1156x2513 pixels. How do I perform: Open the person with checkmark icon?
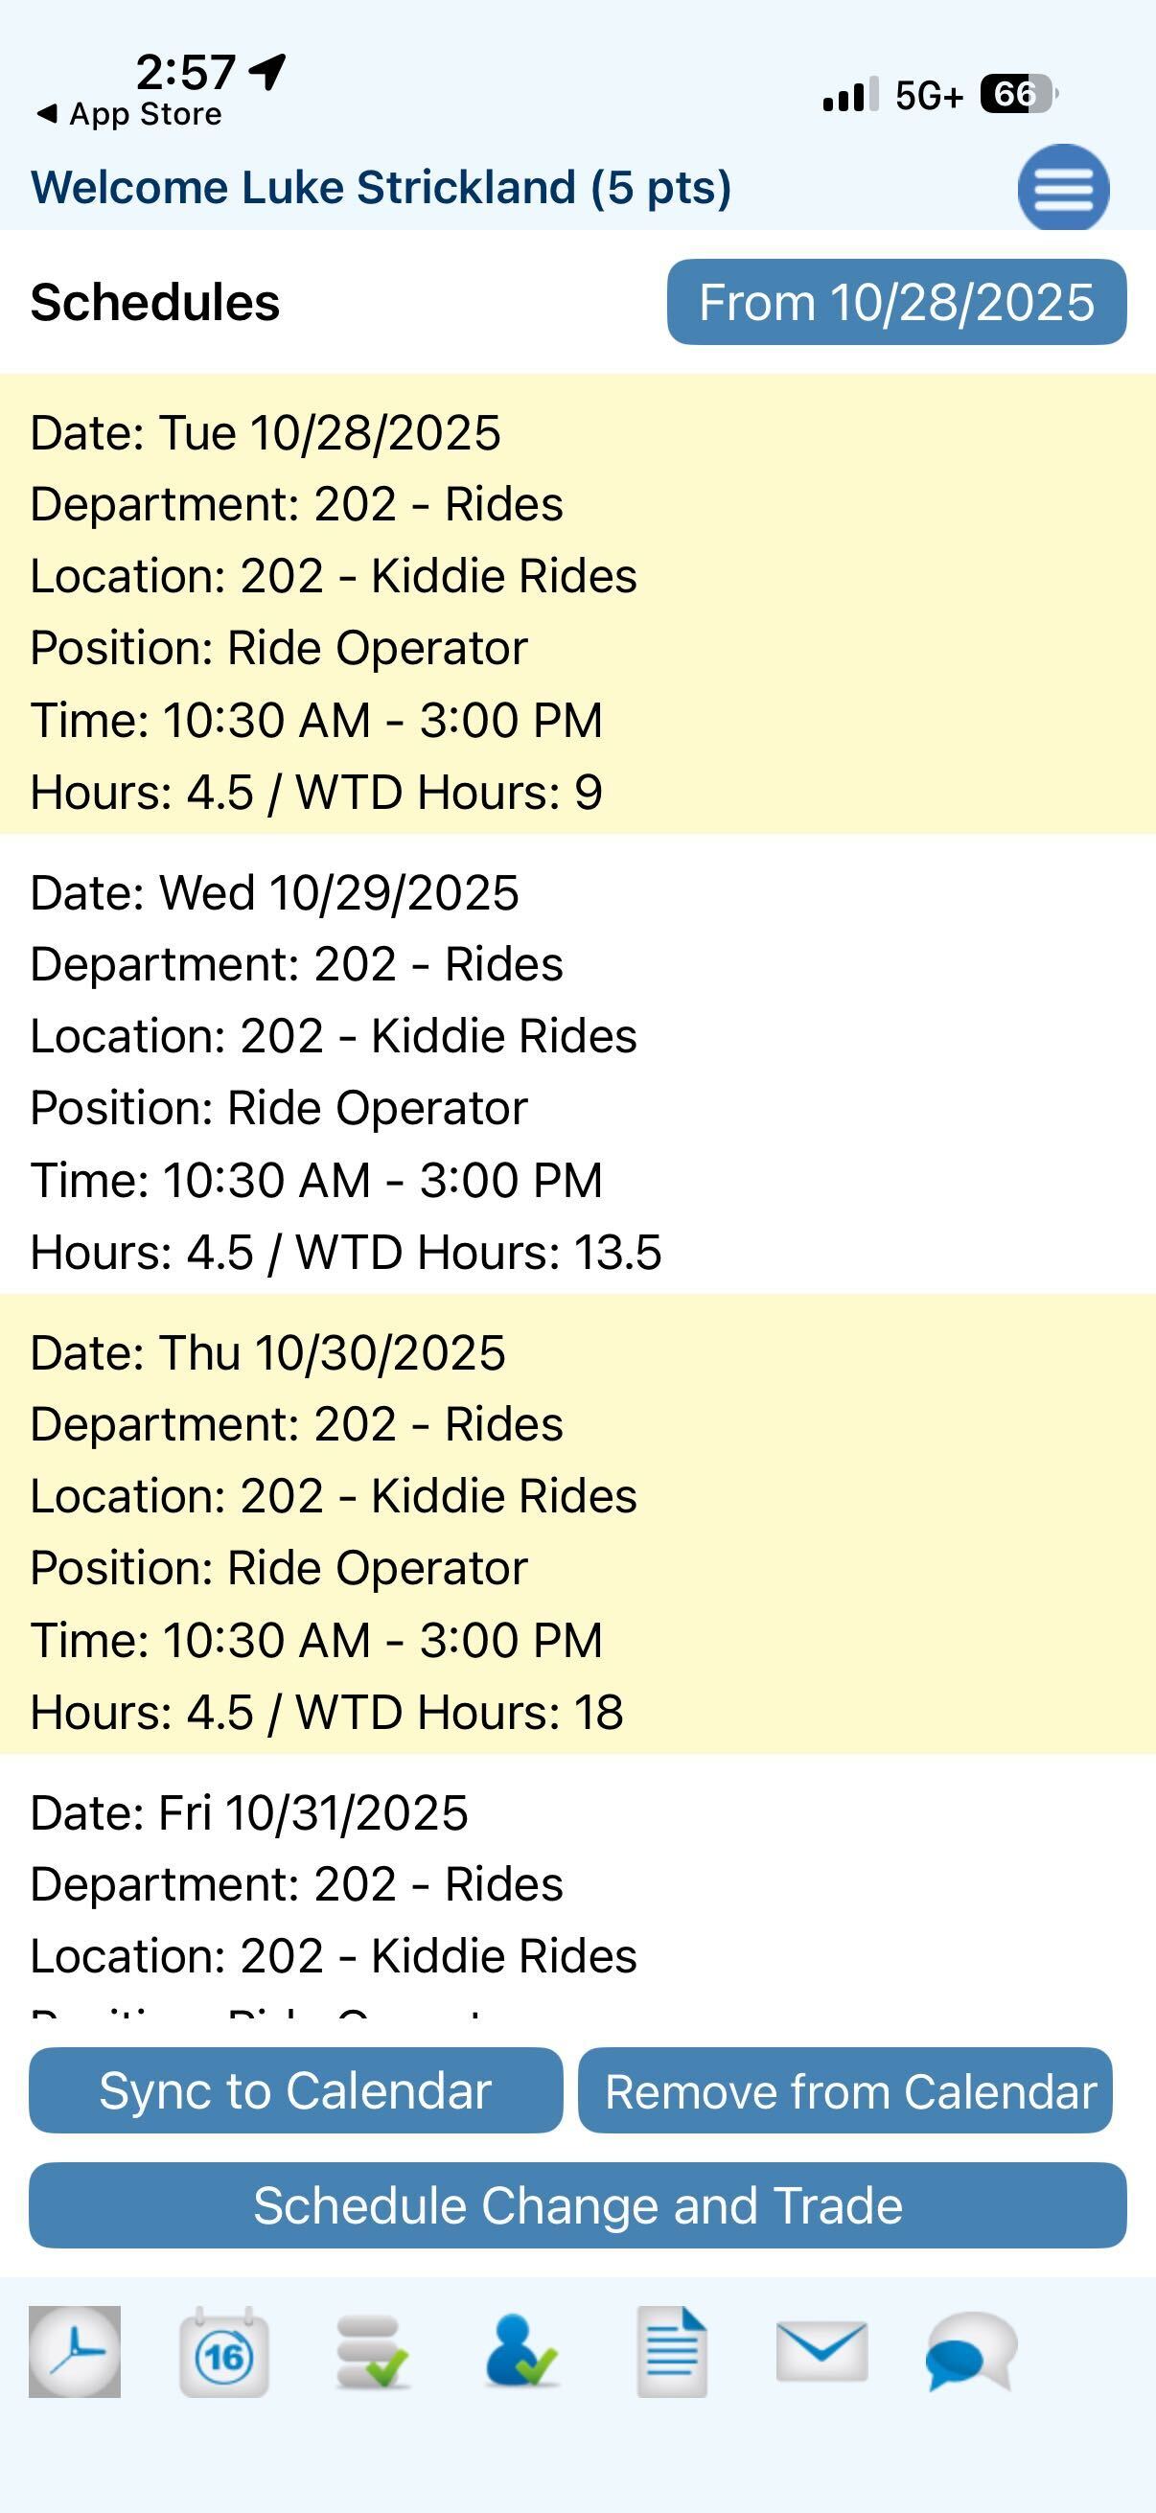(x=521, y=2352)
